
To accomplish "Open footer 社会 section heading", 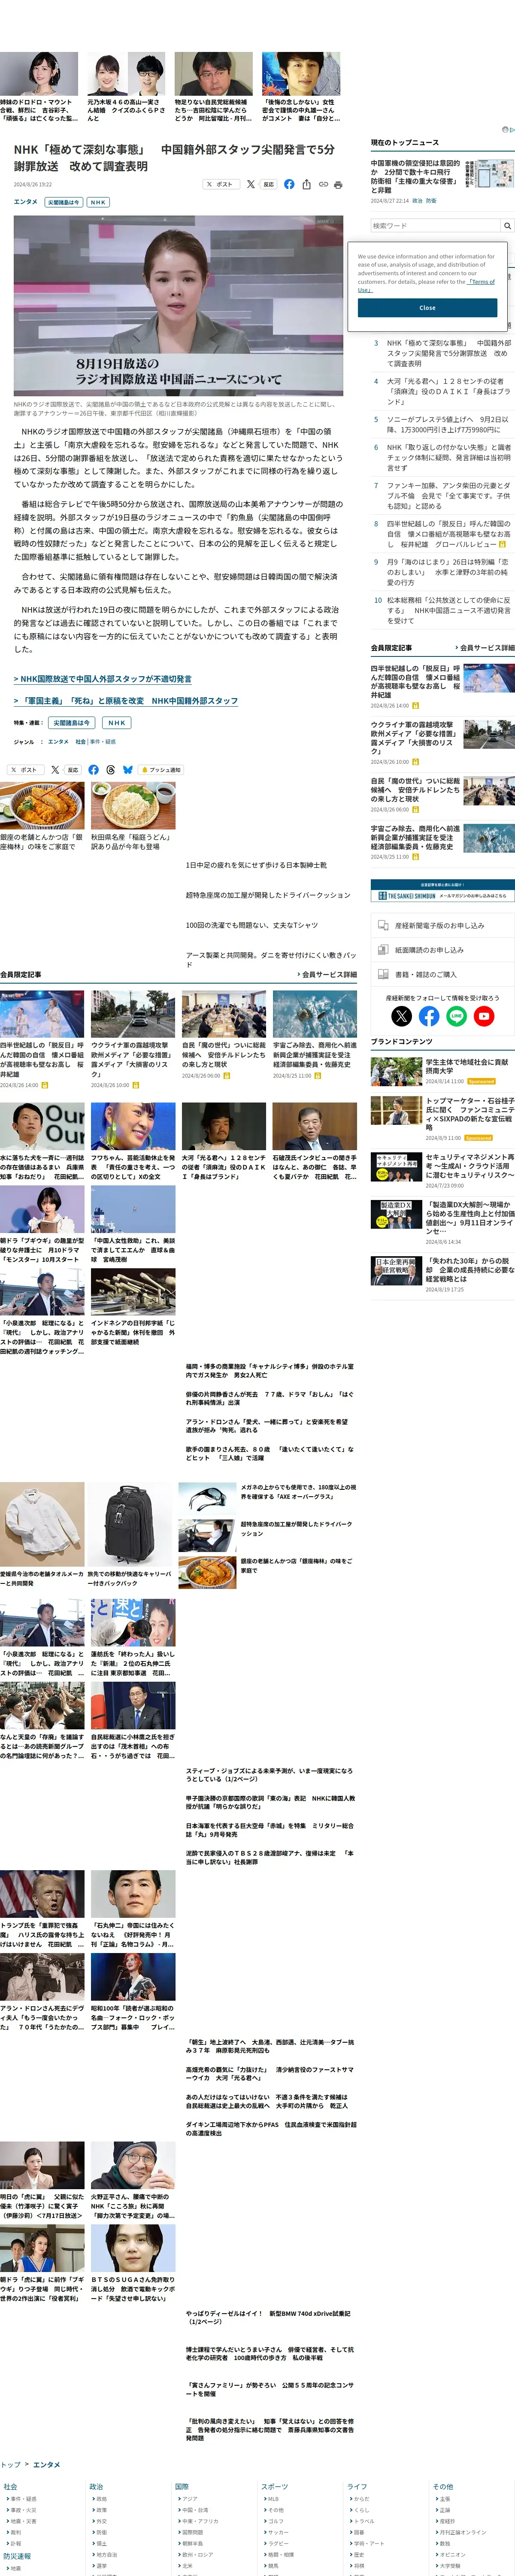I will click(10, 2486).
